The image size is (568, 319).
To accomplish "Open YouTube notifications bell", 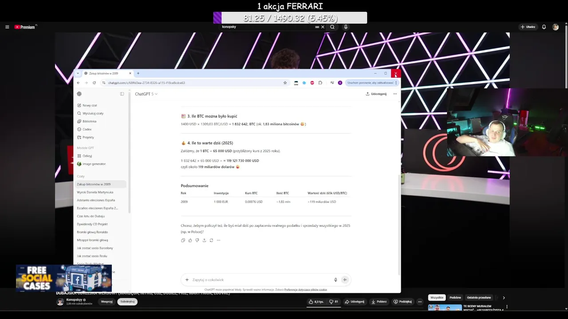I will 544,27.
